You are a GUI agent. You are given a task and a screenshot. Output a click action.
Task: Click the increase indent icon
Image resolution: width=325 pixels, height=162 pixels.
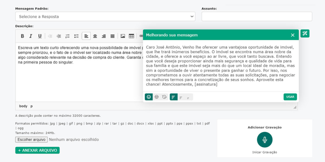(x=59, y=36)
